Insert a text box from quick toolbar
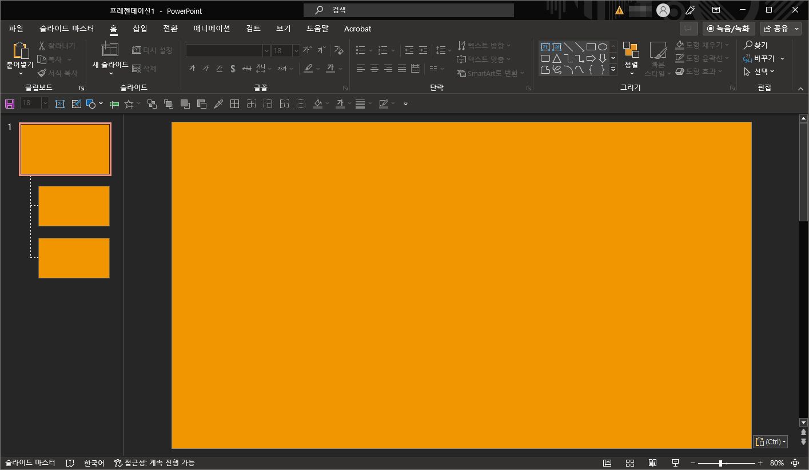This screenshot has height=470, width=809. [60, 103]
